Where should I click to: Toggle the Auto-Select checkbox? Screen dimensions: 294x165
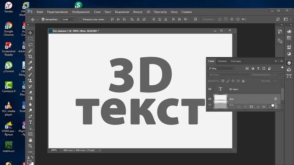(43, 19)
